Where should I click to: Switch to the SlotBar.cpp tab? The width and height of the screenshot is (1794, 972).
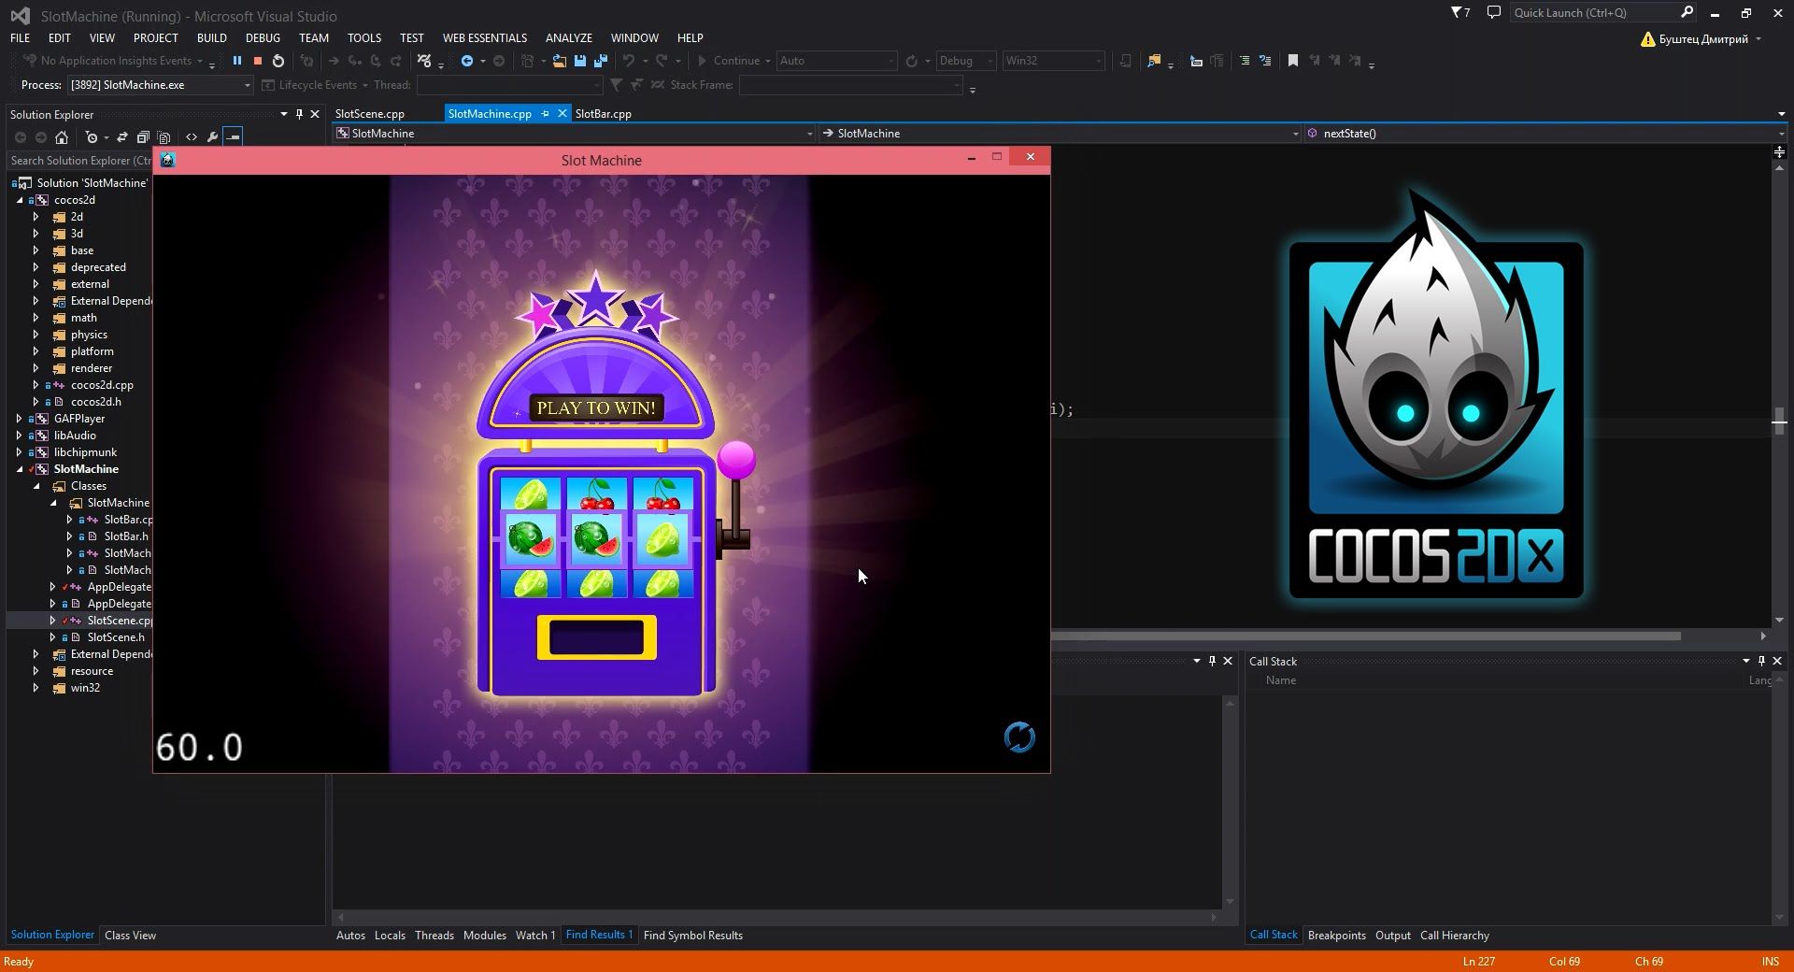pyautogui.click(x=604, y=113)
